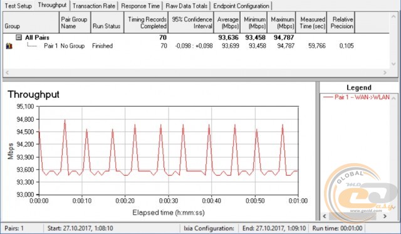Click the Relative Precision column header
This screenshot has width=401, height=234.
[341, 23]
